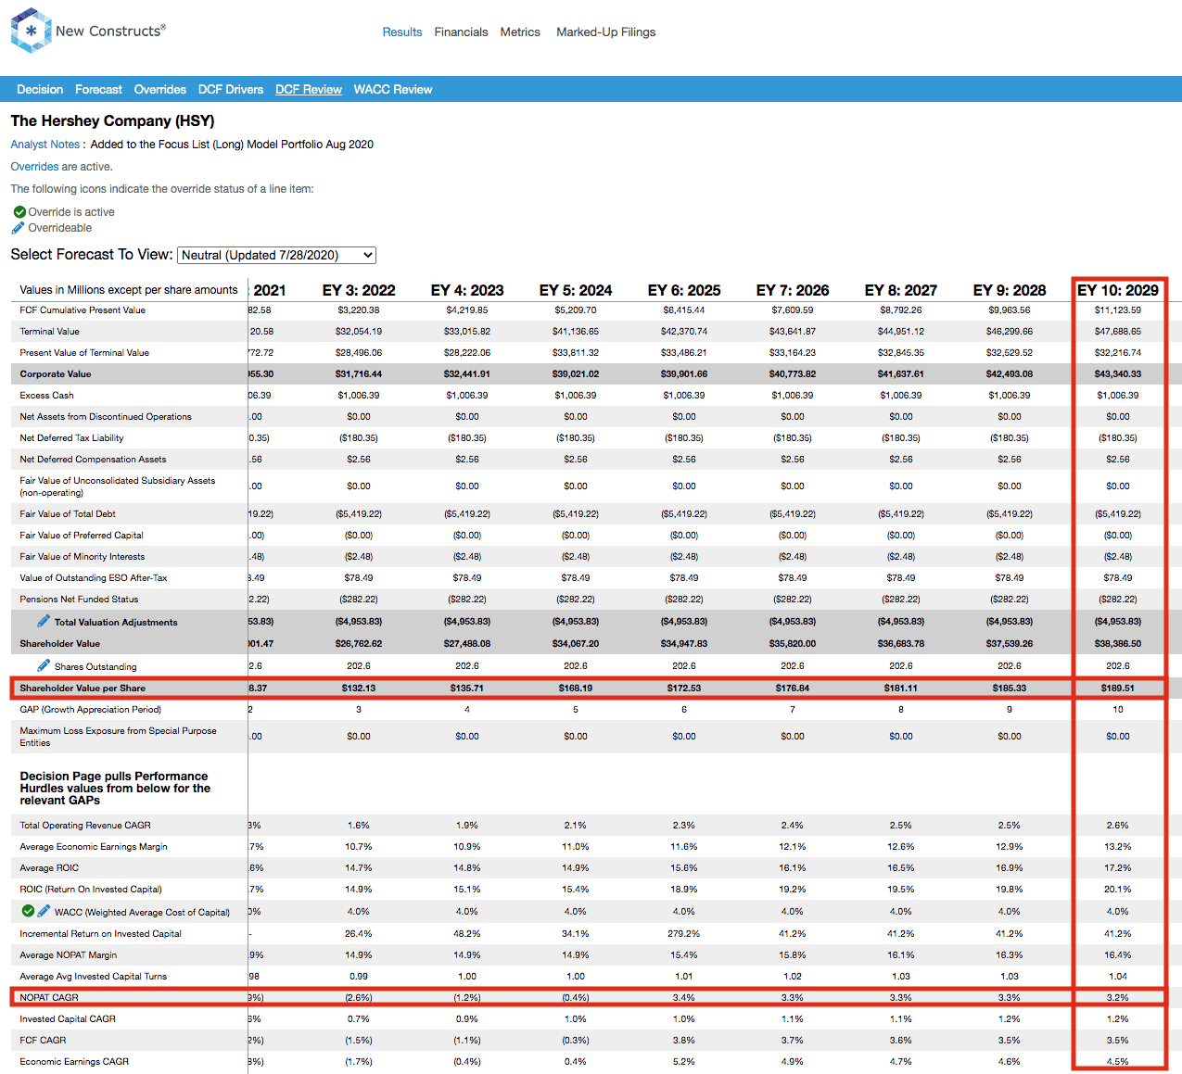
Task: Click pencil icon beside Shares Outstanding
Action: pyautogui.click(x=44, y=665)
